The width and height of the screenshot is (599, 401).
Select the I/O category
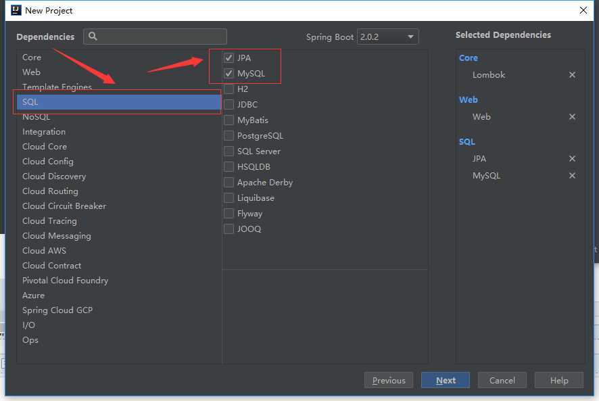119,325
